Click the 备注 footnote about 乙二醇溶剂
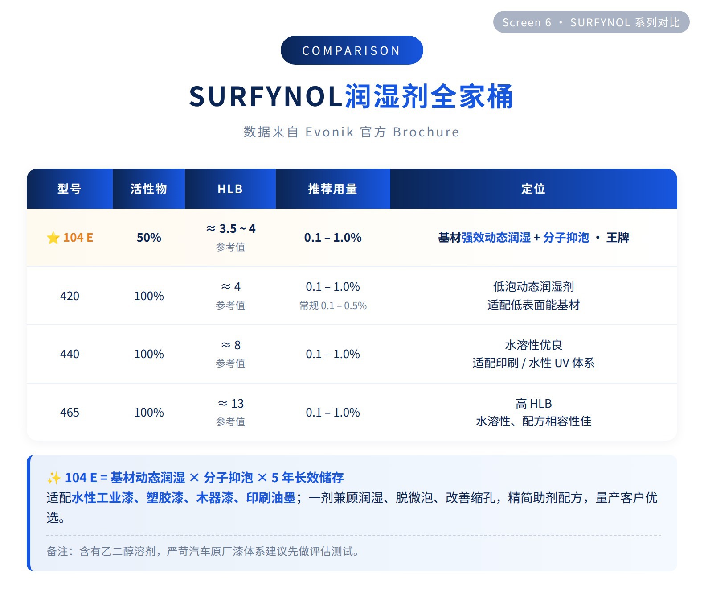 (203, 552)
